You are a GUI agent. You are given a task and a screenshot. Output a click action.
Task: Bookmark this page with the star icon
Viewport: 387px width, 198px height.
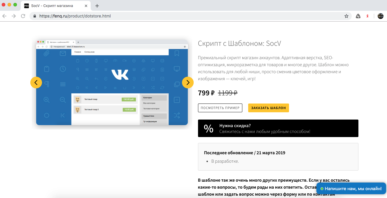pos(346,16)
